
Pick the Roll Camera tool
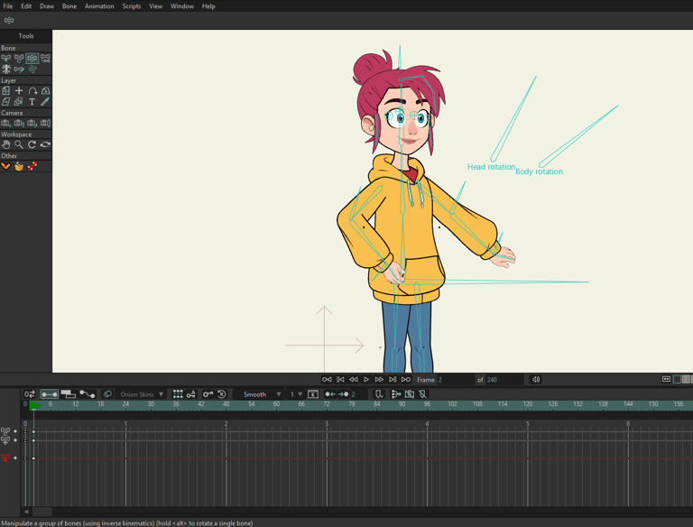[x=32, y=124]
